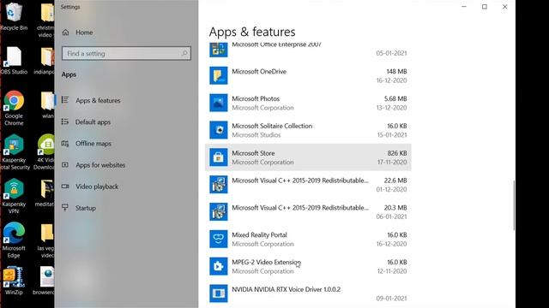Select the Microsoft OneDrive app icon
549x308 pixels.
(219, 75)
